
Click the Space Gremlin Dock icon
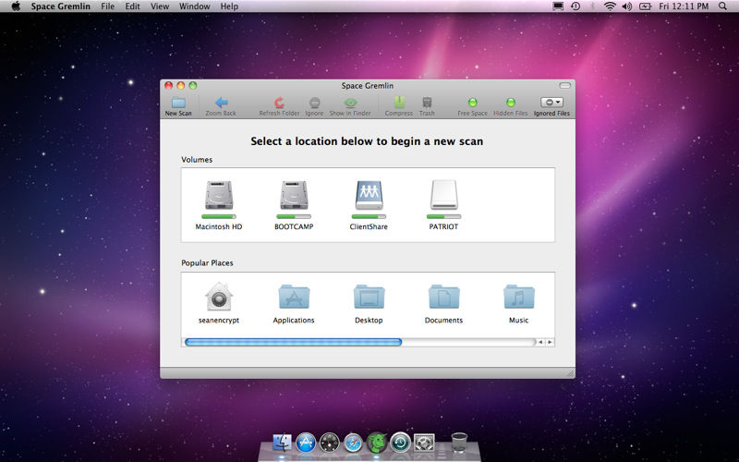click(377, 443)
